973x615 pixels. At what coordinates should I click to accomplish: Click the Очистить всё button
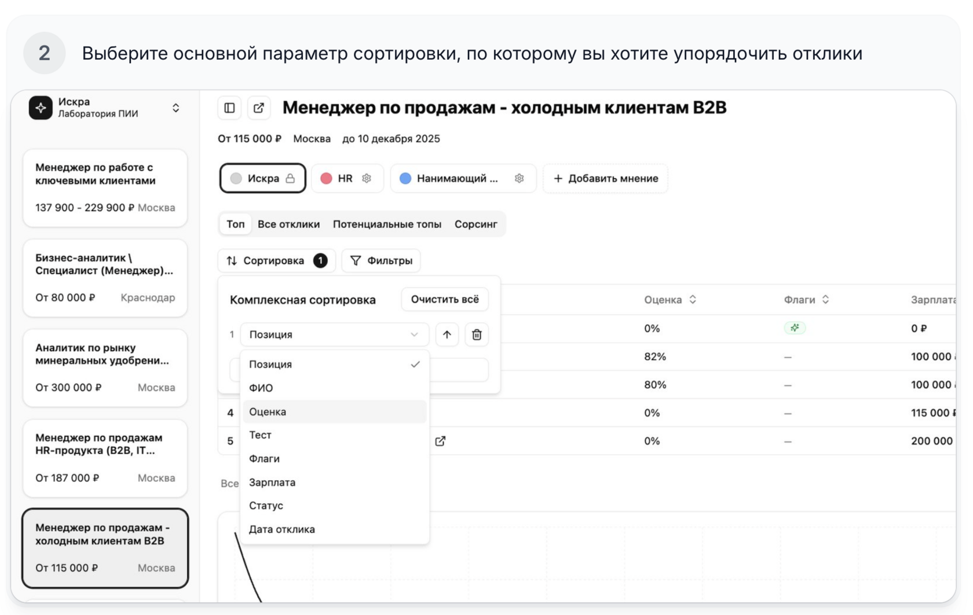pyautogui.click(x=444, y=300)
